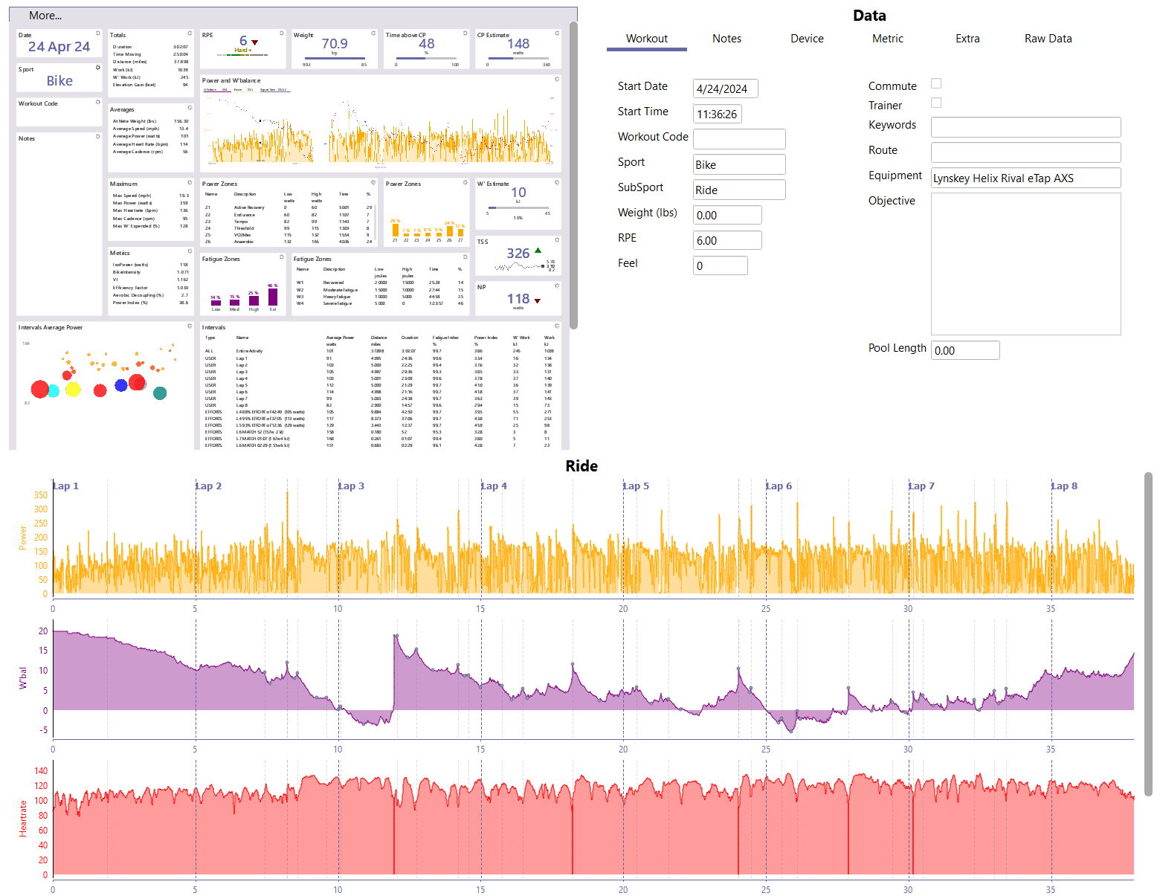The width and height of the screenshot is (1160, 896).
Task: Click the large red interval bubble
Action: 40,389
